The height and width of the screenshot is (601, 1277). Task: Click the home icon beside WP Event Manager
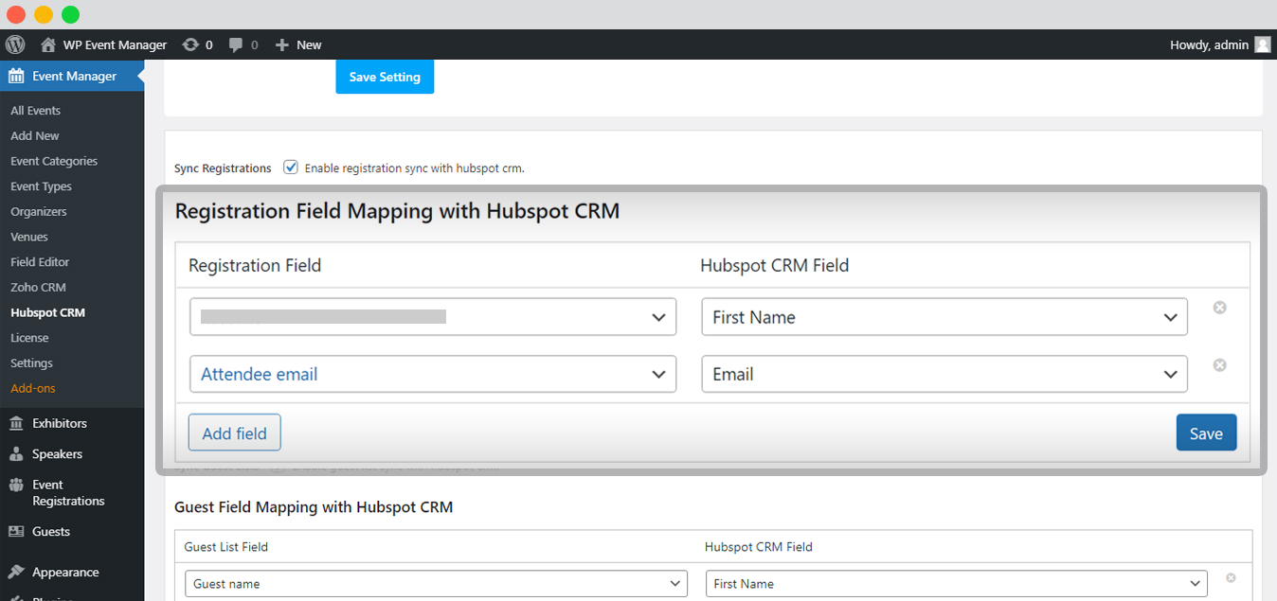(x=48, y=44)
